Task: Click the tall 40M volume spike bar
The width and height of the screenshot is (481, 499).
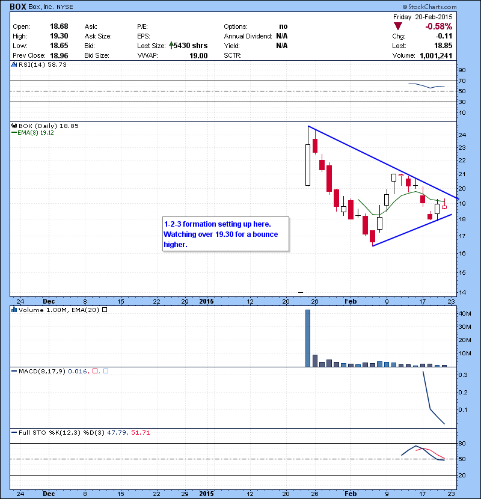Action: point(308,338)
